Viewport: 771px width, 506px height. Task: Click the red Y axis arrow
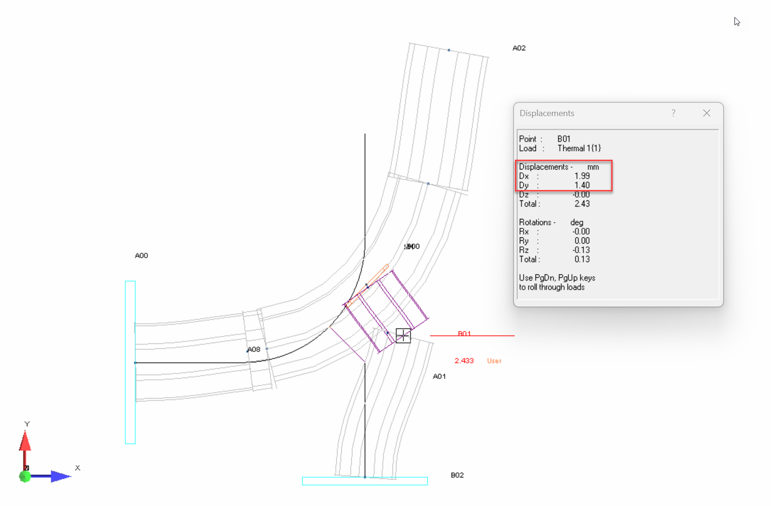(25, 441)
